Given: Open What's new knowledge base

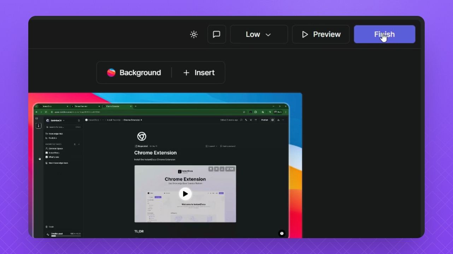Looking at the screenshot, I should point(52,157).
